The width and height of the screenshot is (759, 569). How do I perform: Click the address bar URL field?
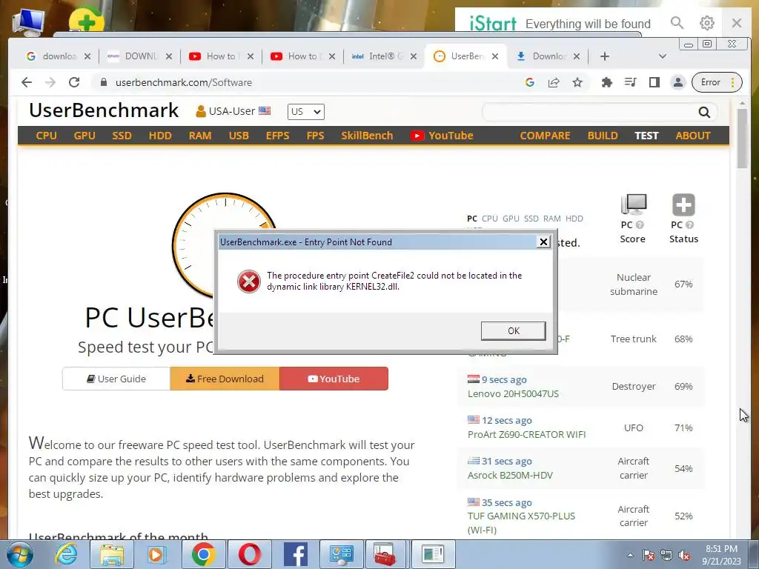click(x=310, y=82)
